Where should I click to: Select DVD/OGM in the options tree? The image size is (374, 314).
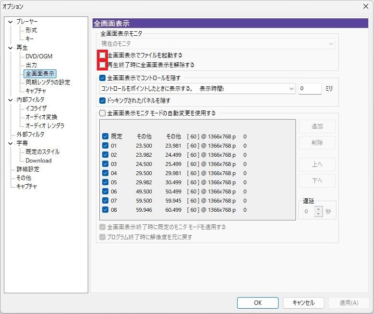tap(39, 56)
